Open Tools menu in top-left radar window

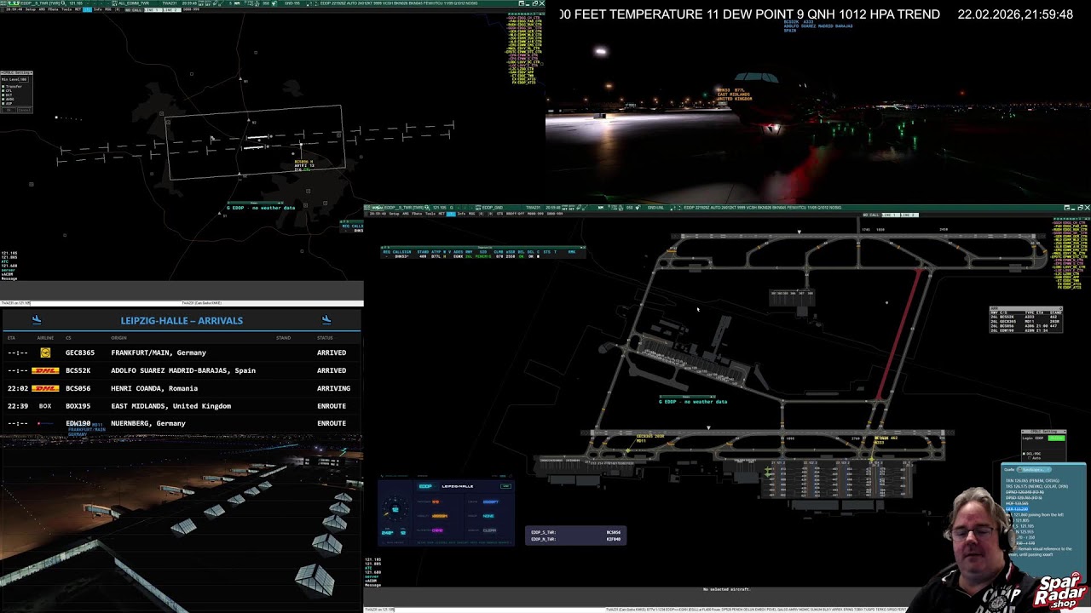66,9
